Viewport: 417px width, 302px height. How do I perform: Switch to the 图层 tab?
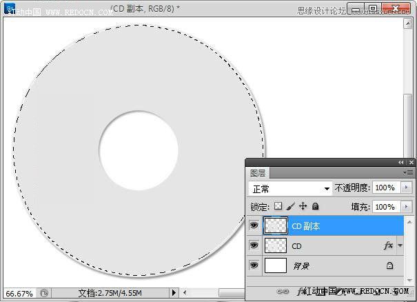click(x=258, y=173)
